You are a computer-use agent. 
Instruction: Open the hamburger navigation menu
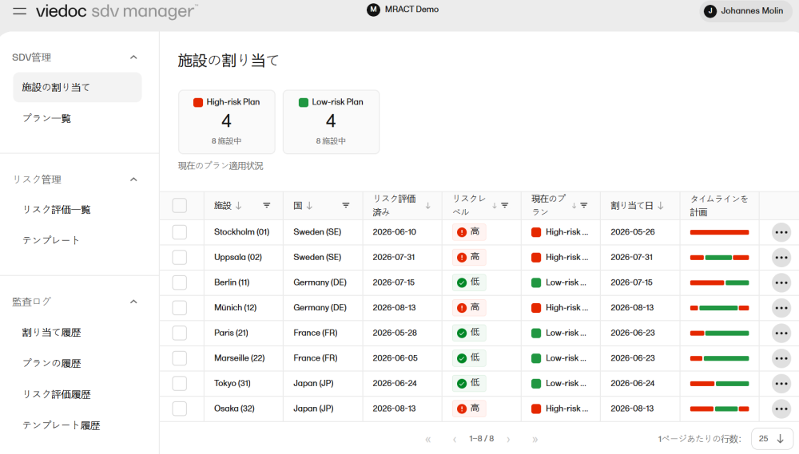pyautogui.click(x=19, y=10)
